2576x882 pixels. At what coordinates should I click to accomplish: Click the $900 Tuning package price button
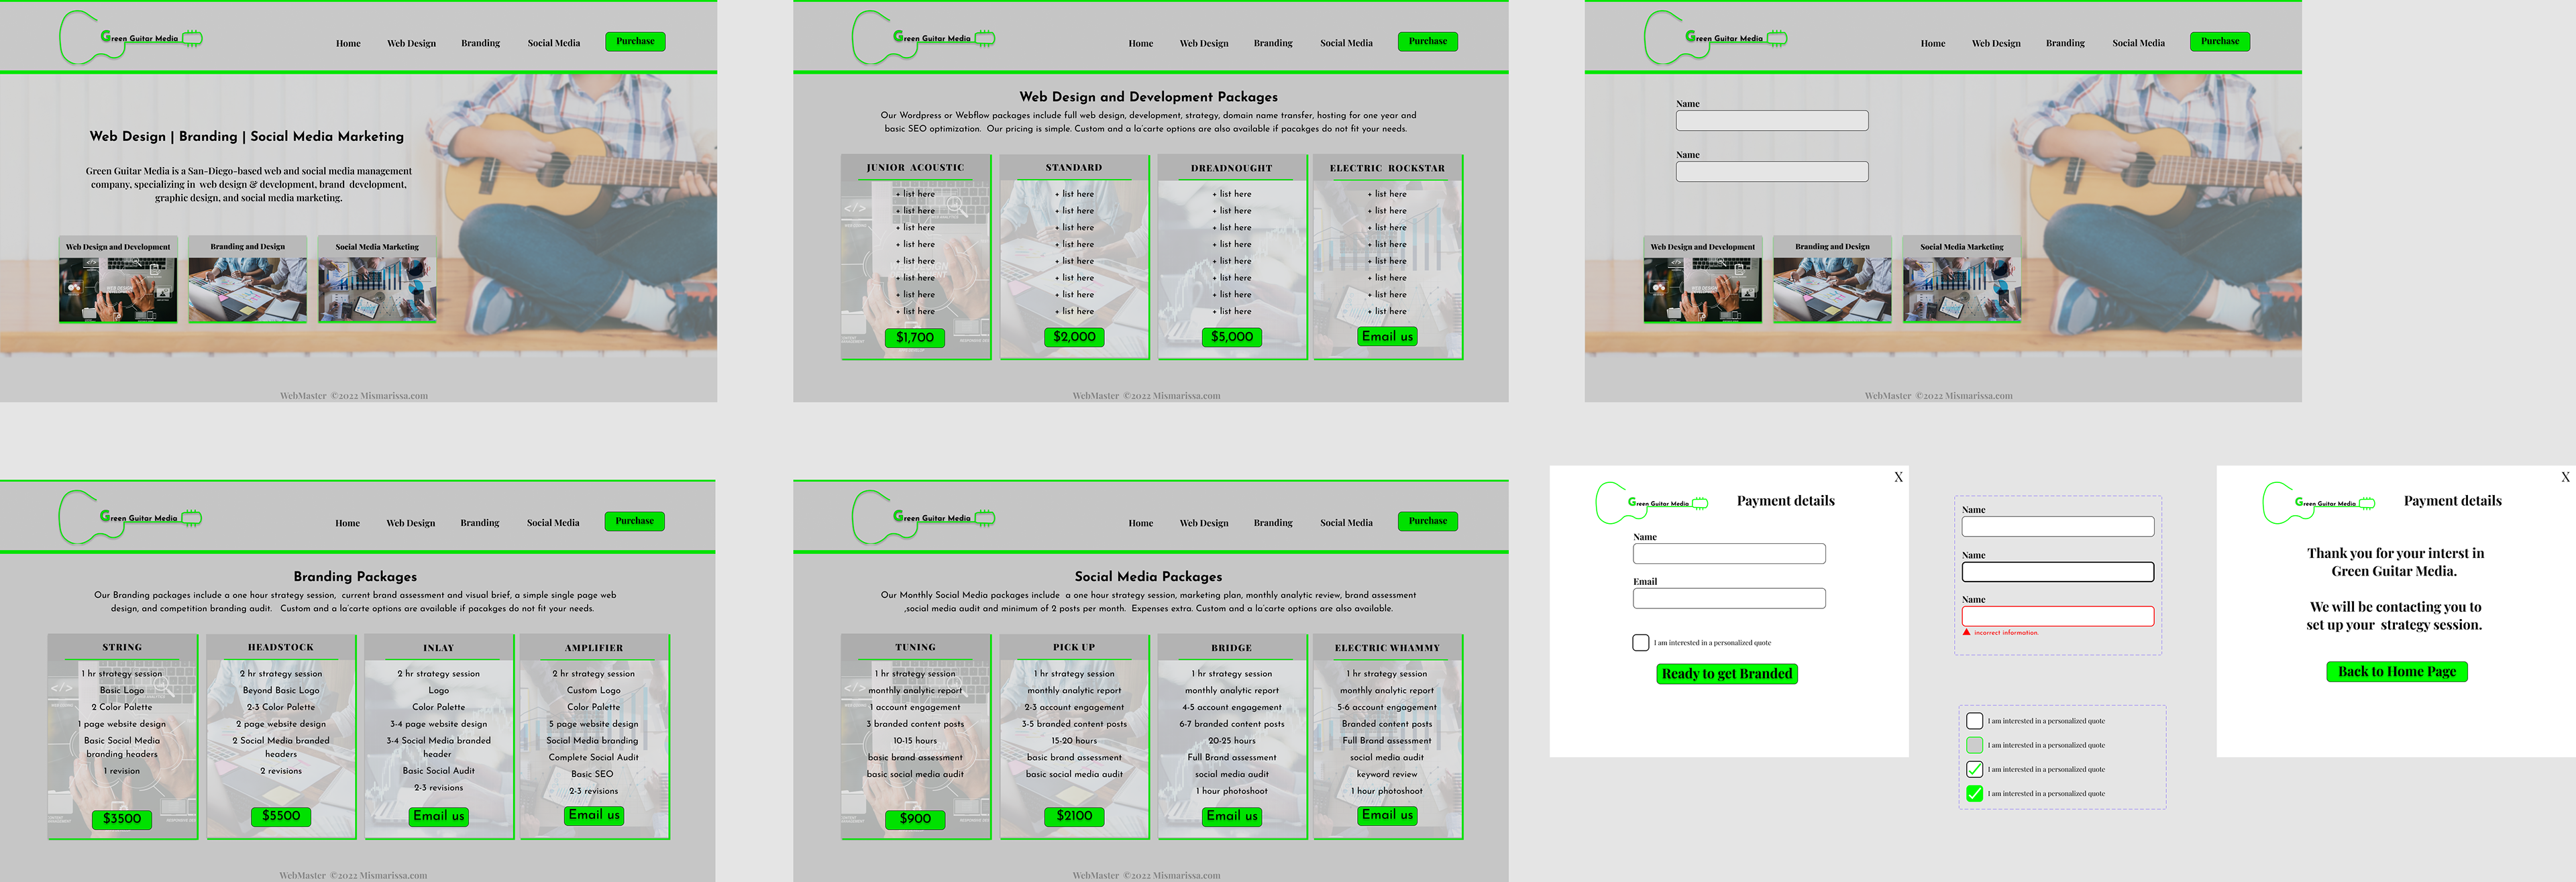(914, 819)
